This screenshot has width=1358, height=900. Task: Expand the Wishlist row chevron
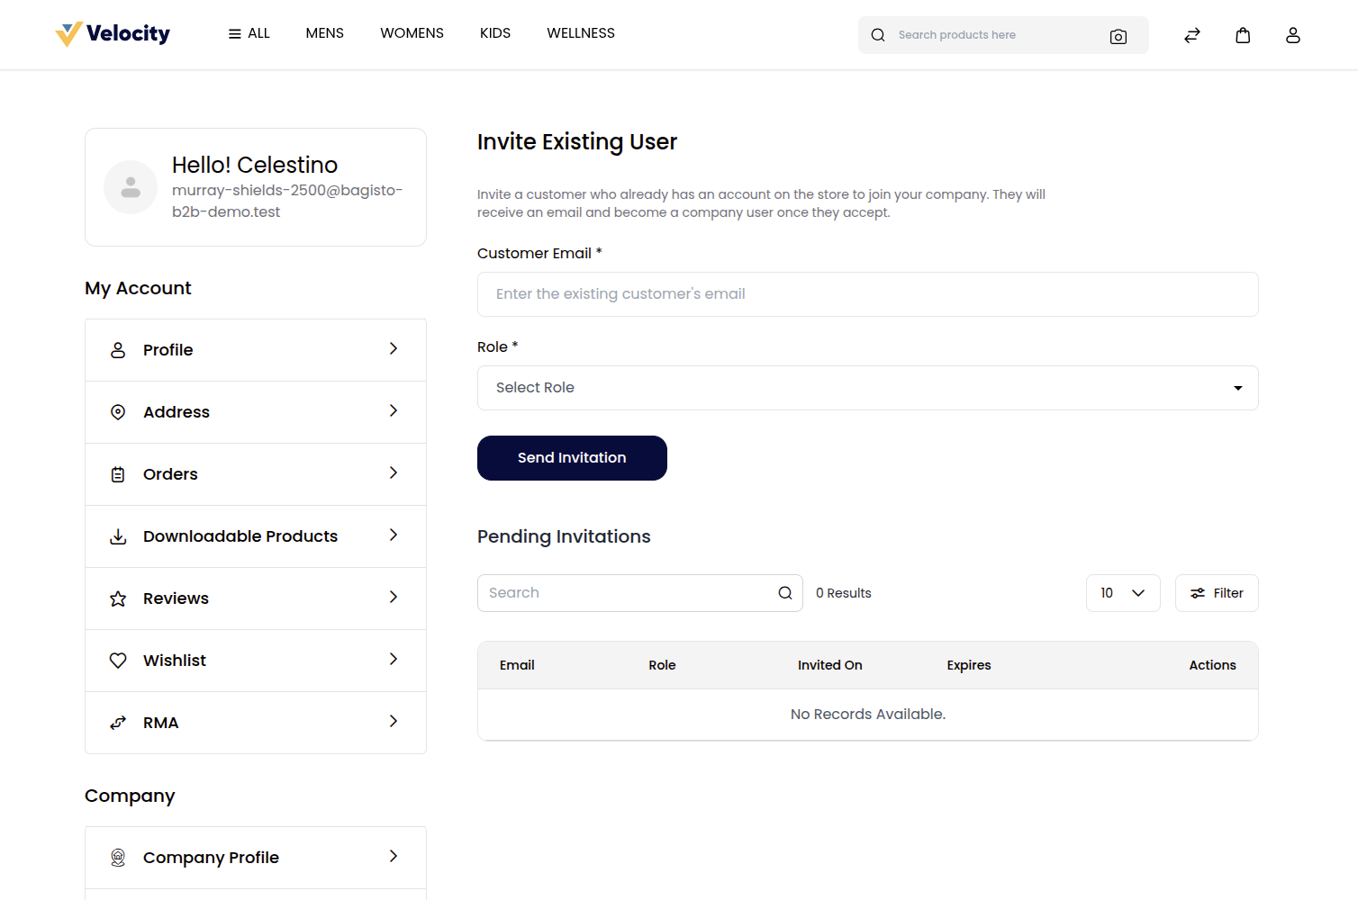pyautogui.click(x=394, y=660)
